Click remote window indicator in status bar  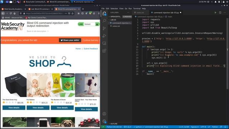(103, 127)
